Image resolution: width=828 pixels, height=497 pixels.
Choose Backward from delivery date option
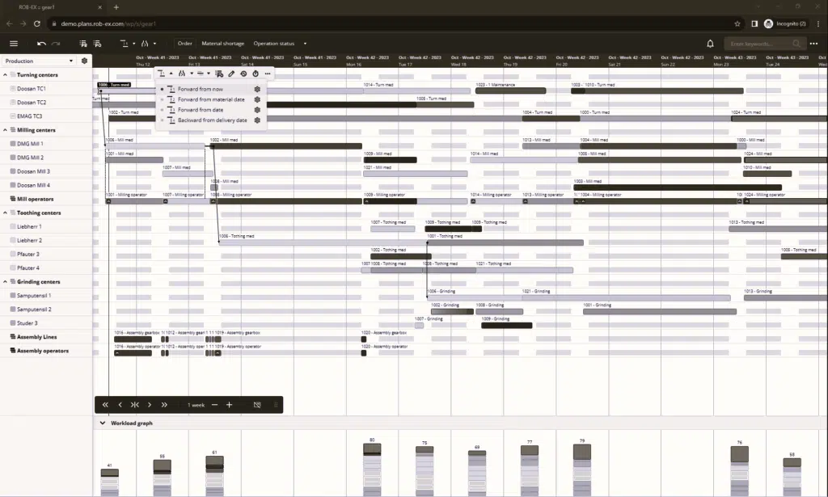tap(212, 120)
